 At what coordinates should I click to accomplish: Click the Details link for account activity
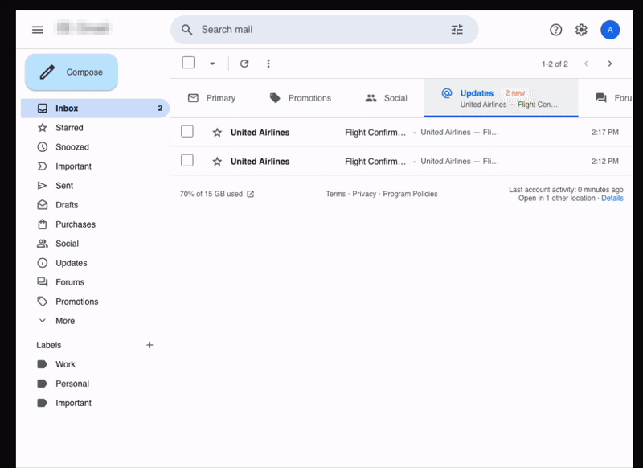pos(612,198)
